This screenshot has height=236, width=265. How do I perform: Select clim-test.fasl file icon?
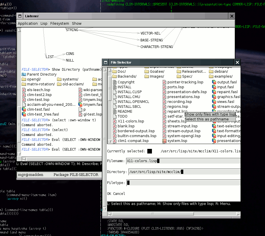tap(24, 110)
